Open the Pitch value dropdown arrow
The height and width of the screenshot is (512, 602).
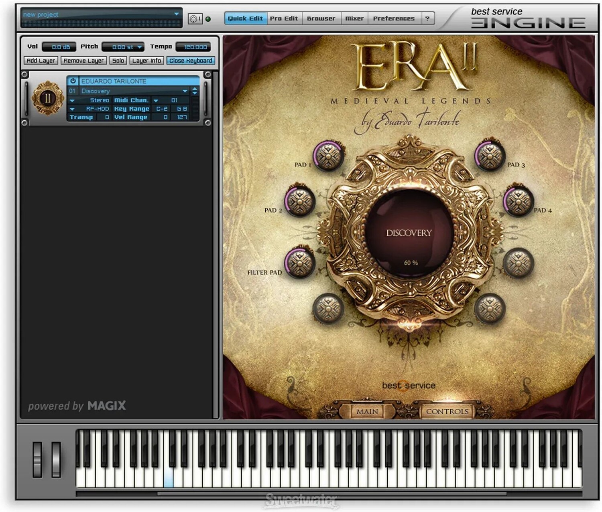(139, 47)
